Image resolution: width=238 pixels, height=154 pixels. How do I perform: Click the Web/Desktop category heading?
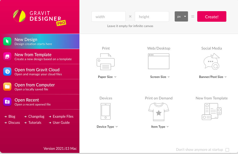(159, 48)
